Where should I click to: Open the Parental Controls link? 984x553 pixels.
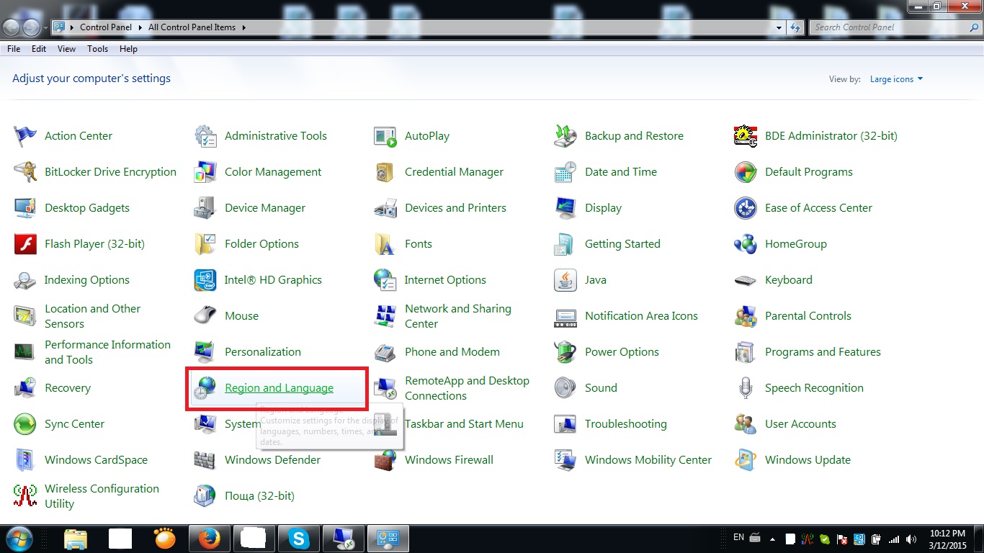(808, 315)
